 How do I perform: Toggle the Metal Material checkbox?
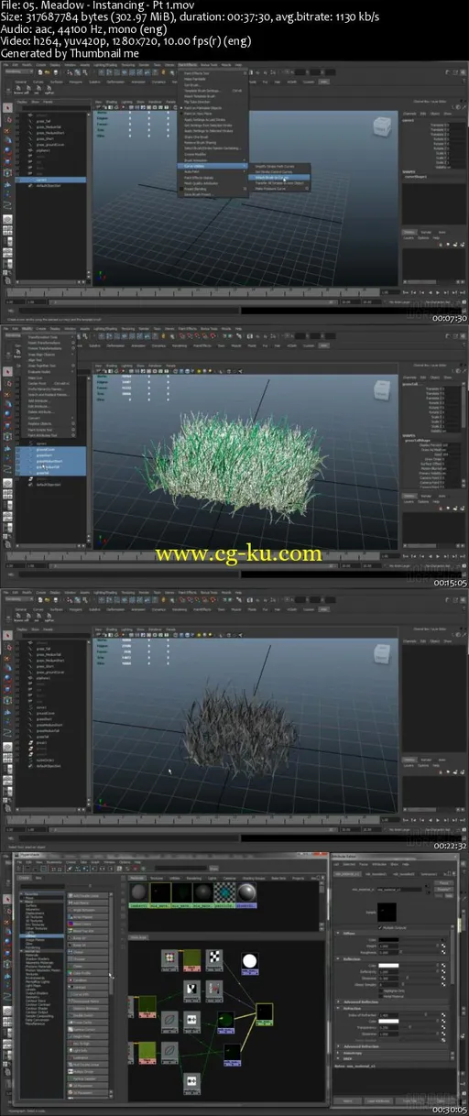pos(381,996)
